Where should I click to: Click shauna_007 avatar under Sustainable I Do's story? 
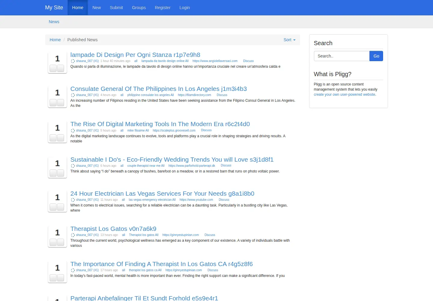click(73, 166)
